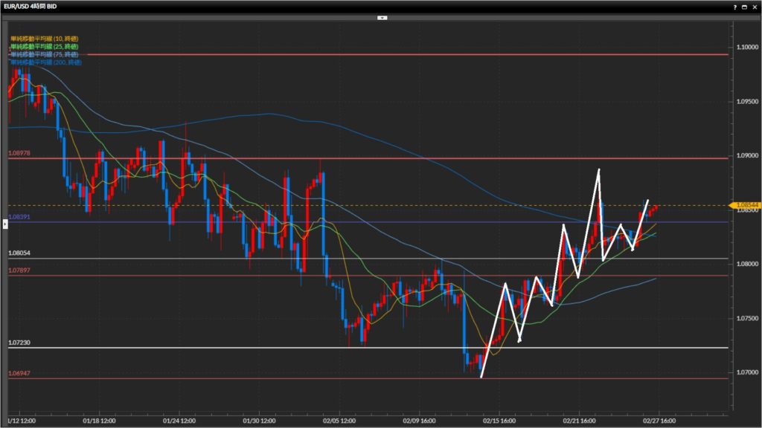Expand the top toolbar drop-down arrow
The height and width of the screenshot is (428, 762).
381,16
